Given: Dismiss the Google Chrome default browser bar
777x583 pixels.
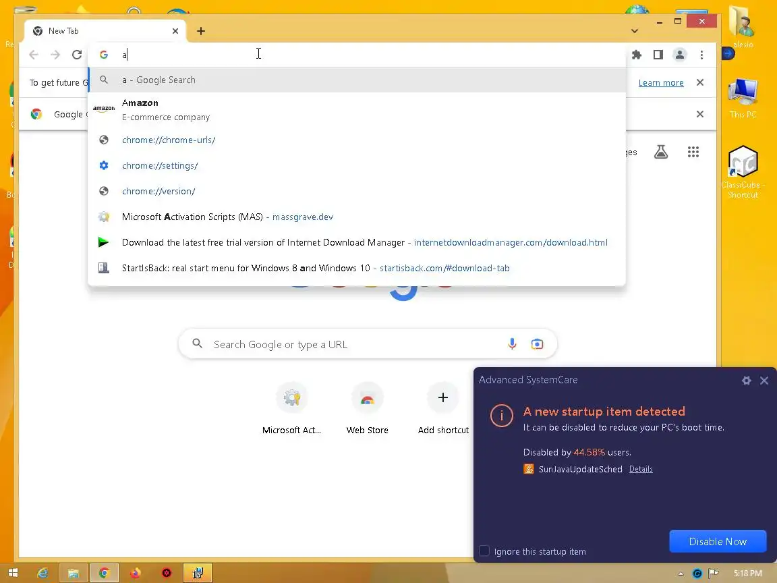Looking at the screenshot, I should (x=699, y=114).
